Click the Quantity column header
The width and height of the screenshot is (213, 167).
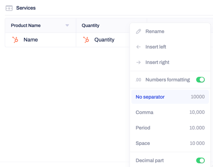[103, 25]
